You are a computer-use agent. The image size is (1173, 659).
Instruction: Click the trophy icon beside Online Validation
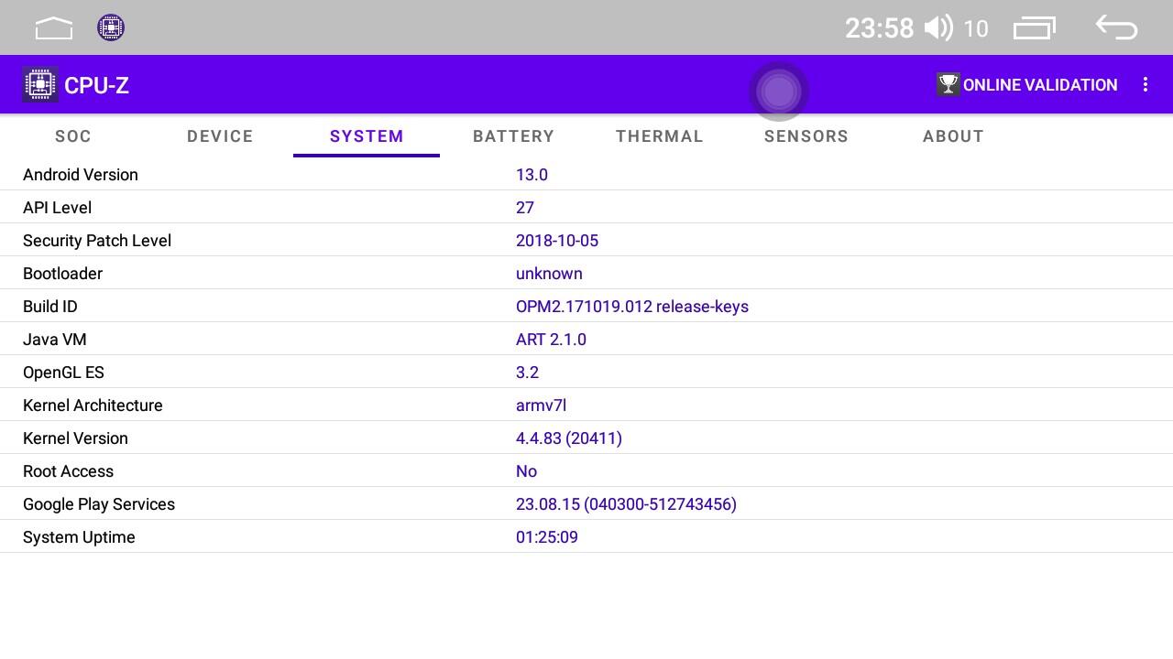[948, 85]
